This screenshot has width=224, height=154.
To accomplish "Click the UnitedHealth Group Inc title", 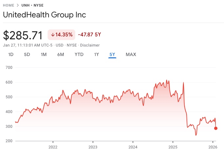I will [44, 15].
